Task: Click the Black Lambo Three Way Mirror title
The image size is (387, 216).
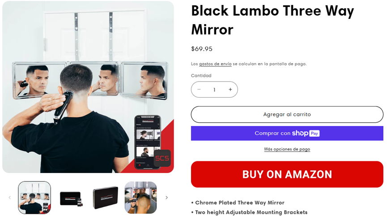Action: (272, 20)
